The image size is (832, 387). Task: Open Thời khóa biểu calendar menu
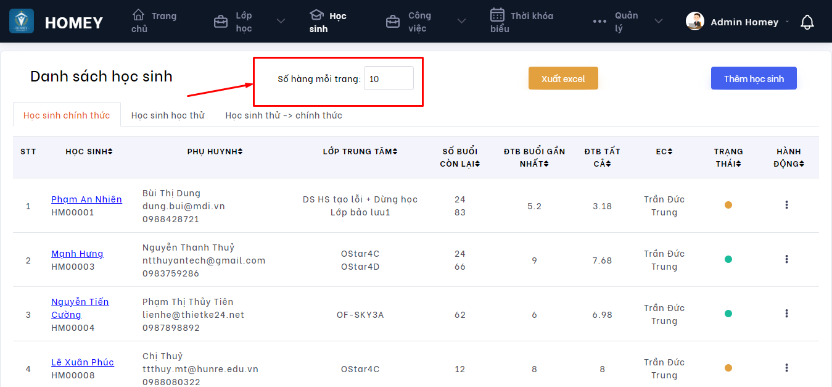(x=498, y=15)
